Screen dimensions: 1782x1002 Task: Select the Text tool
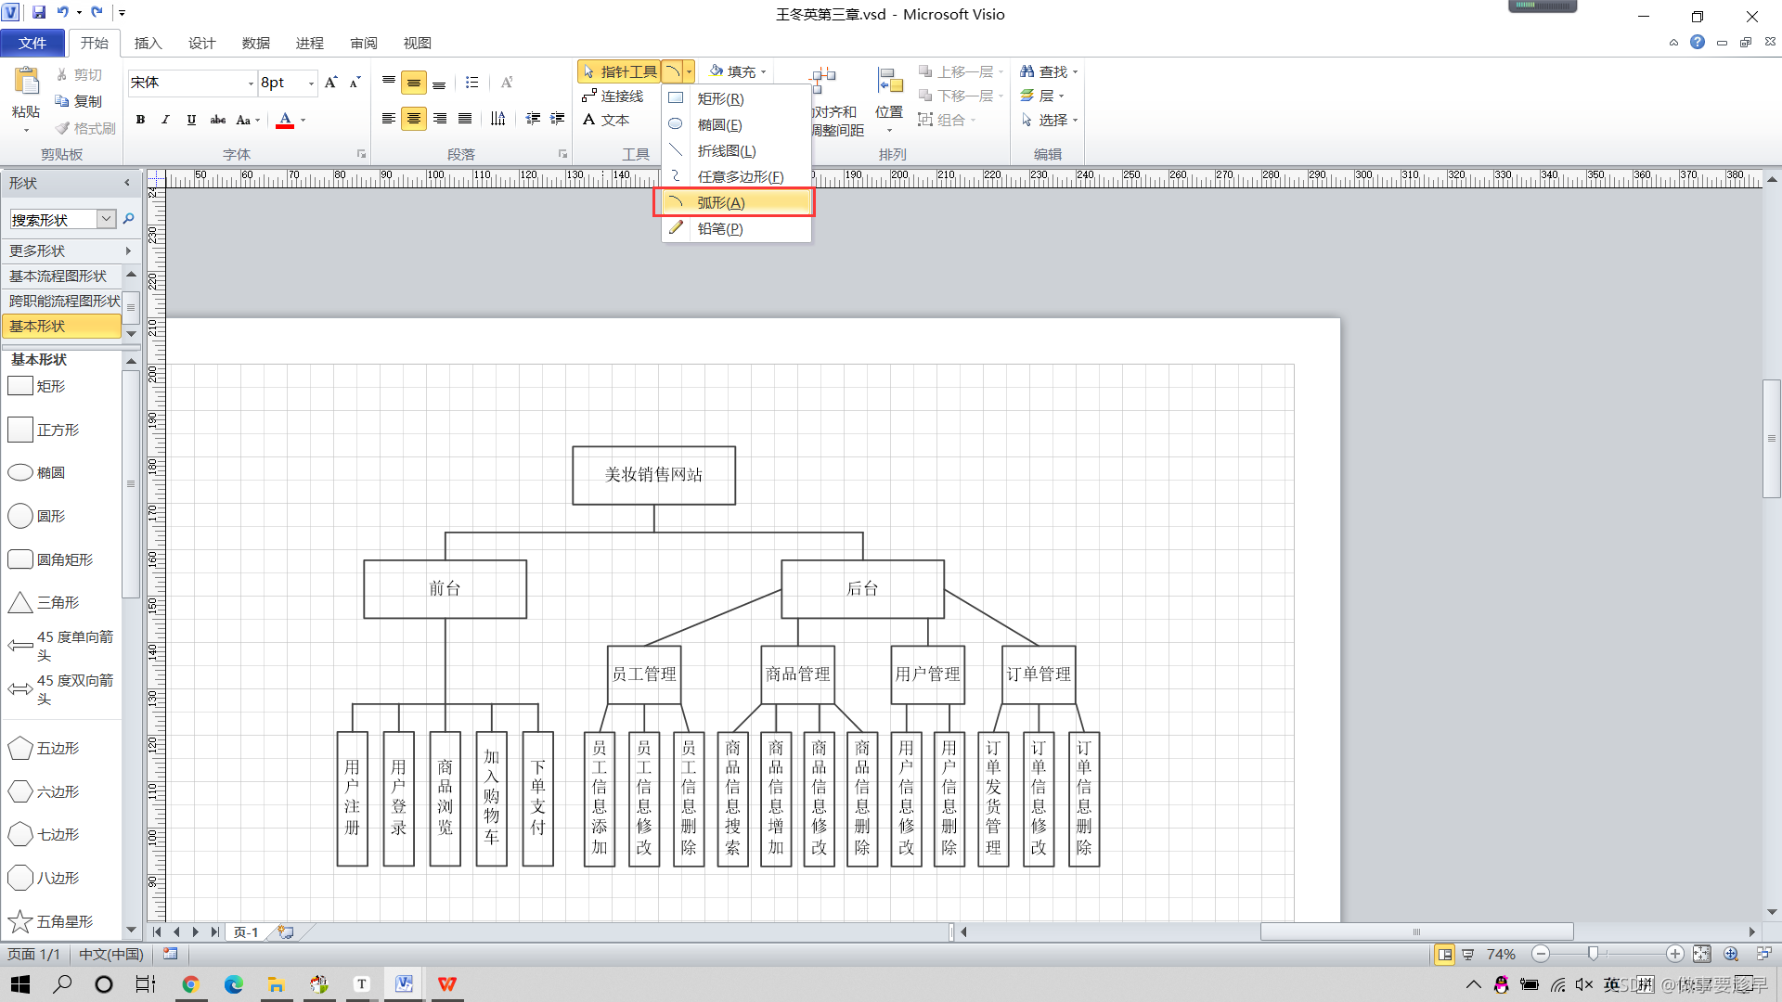tap(606, 120)
